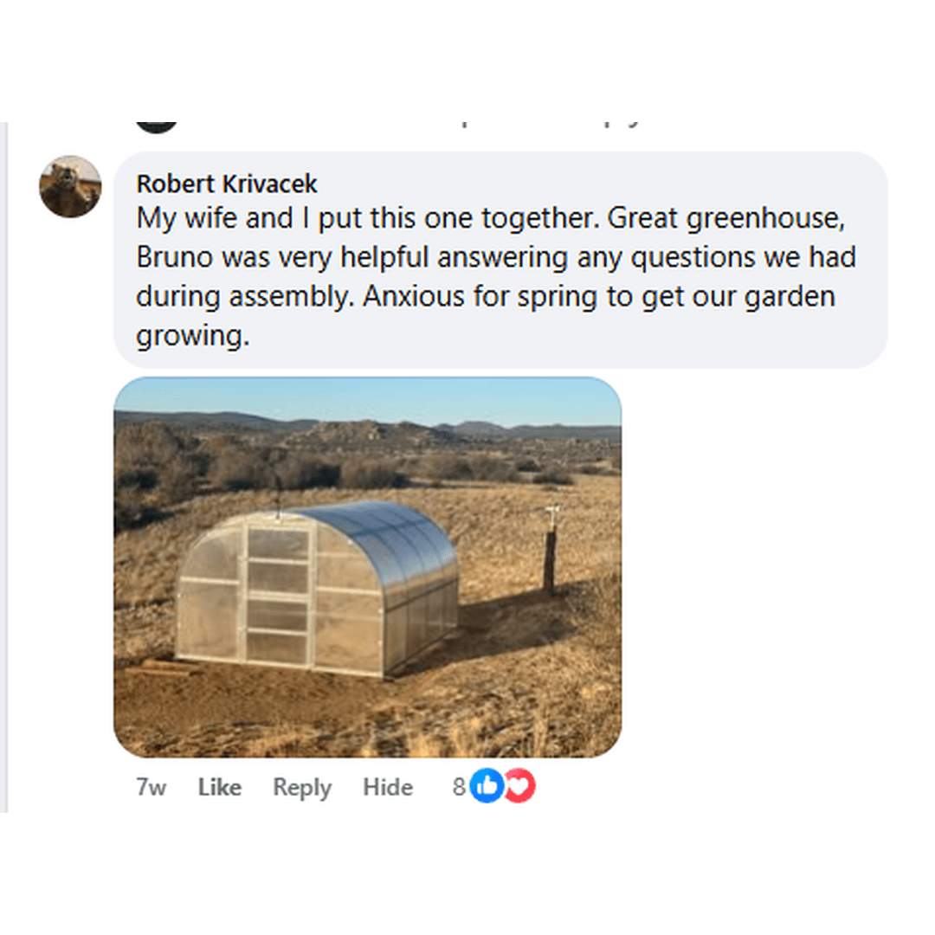Click the greenhouse door in the photo
Screen dimensions: 935x935
pos(277,597)
